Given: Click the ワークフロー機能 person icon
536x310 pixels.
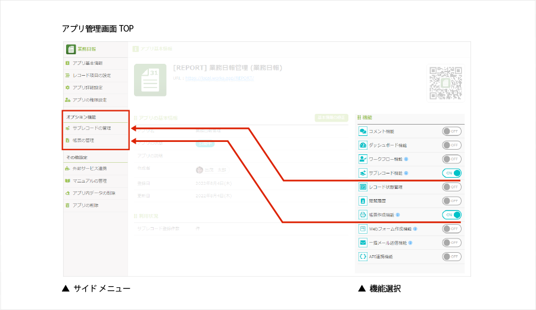Looking at the screenshot, I should (x=363, y=159).
